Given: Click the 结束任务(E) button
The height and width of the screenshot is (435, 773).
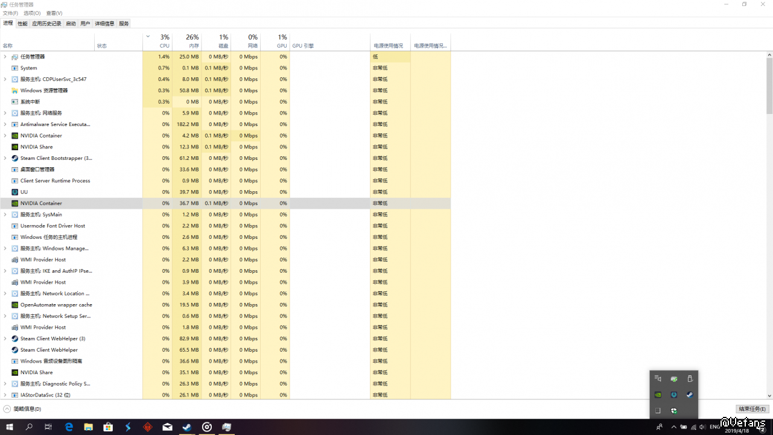Looking at the screenshot, I should pos(752,409).
